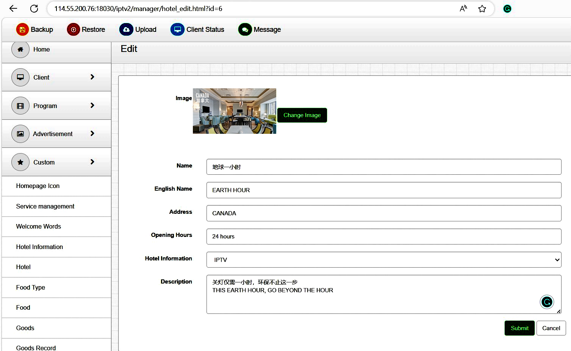
Task: Click the Address field containing CANADA
Action: tap(384, 213)
